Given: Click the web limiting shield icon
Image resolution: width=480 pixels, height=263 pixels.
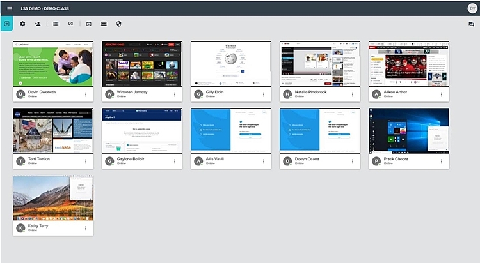Looking at the screenshot, I should click(x=119, y=24).
